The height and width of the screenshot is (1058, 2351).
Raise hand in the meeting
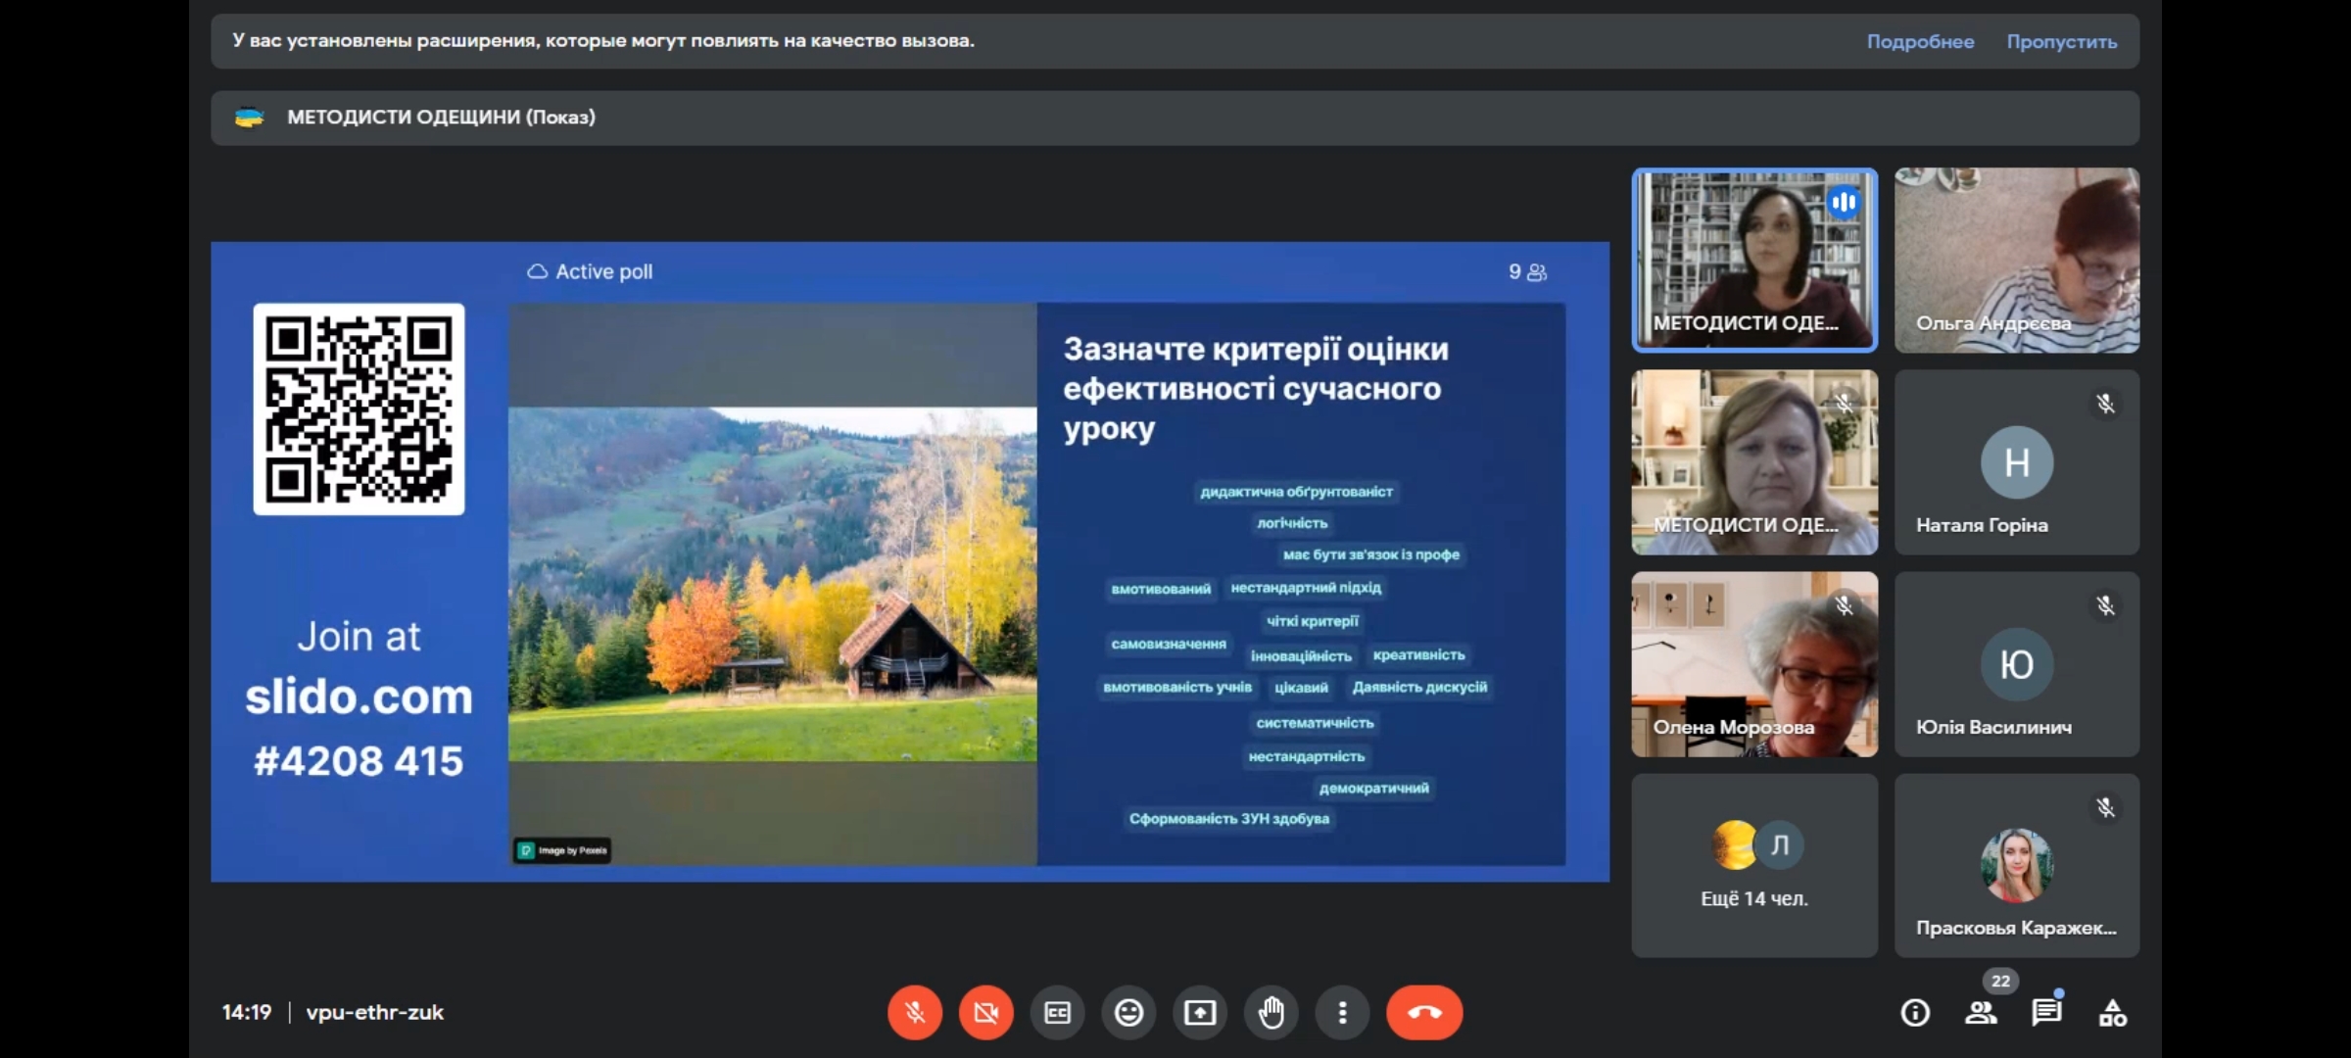click(x=1271, y=1012)
